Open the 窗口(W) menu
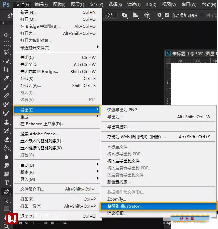 (189, 4)
